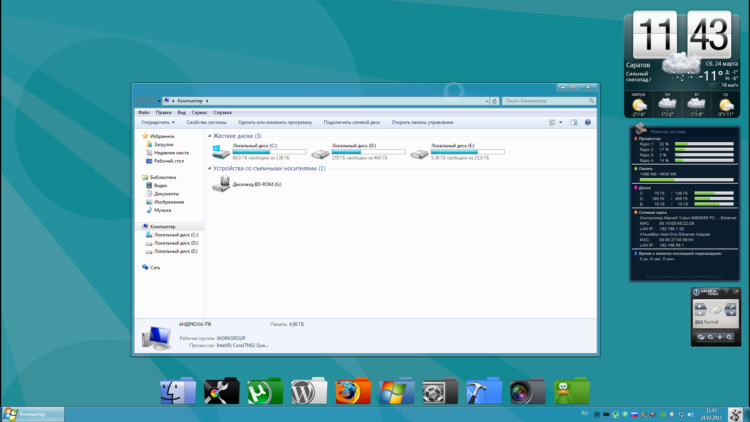Click the Поиск: Компьютер search field

546,101
